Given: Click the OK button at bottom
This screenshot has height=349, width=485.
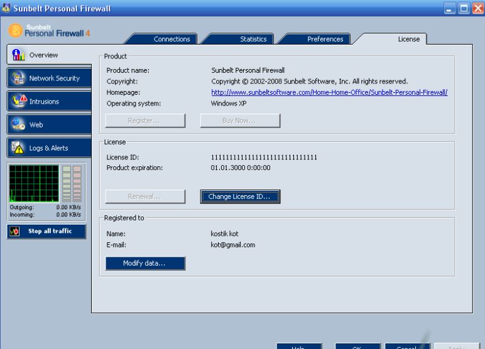Looking at the screenshot, I should click(x=357, y=346).
